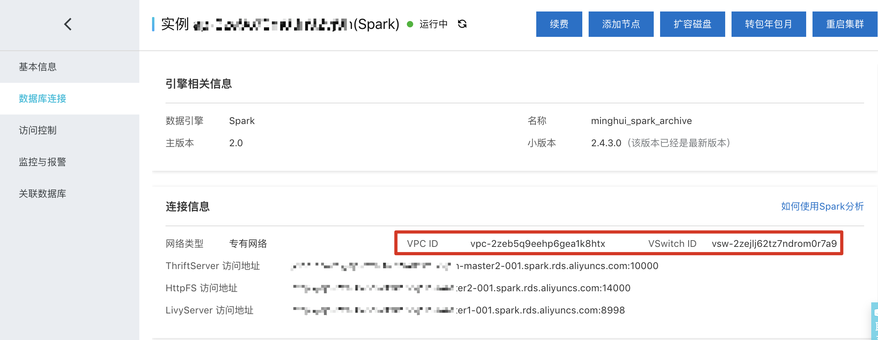Click the Spark data engine value

click(242, 120)
